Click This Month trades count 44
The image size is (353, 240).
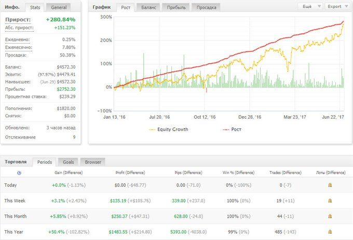pyautogui.click(x=280, y=216)
